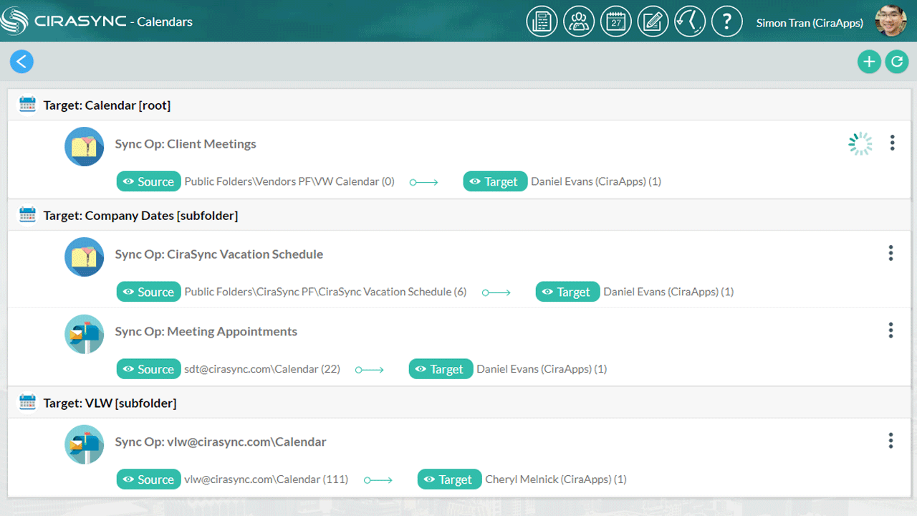Click Simon Tran's profile photo

(890, 22)
